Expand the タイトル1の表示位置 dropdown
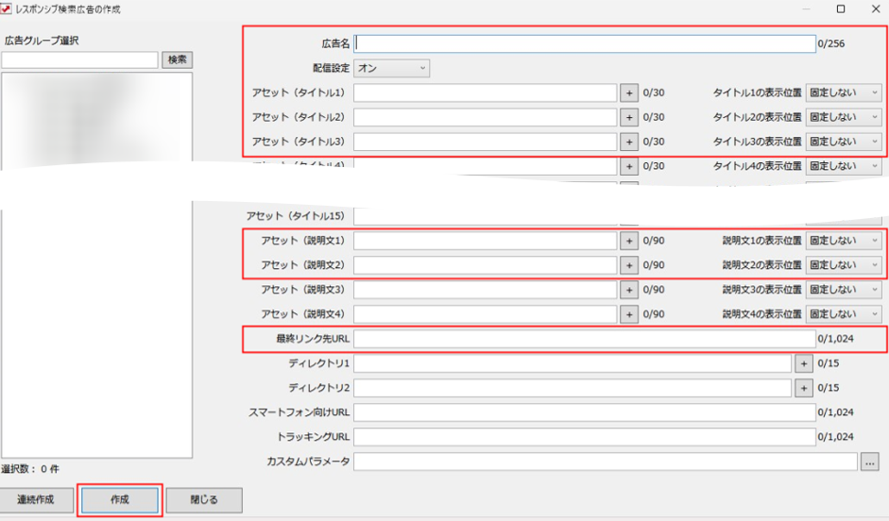Viewport: 889px width, 521px height. click(844, 92)
